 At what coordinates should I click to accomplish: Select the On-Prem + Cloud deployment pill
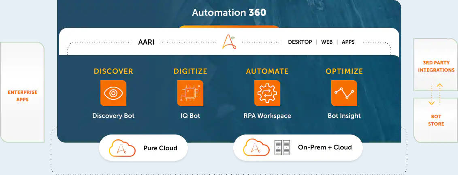pyautogui.click(x=298, y=147)
